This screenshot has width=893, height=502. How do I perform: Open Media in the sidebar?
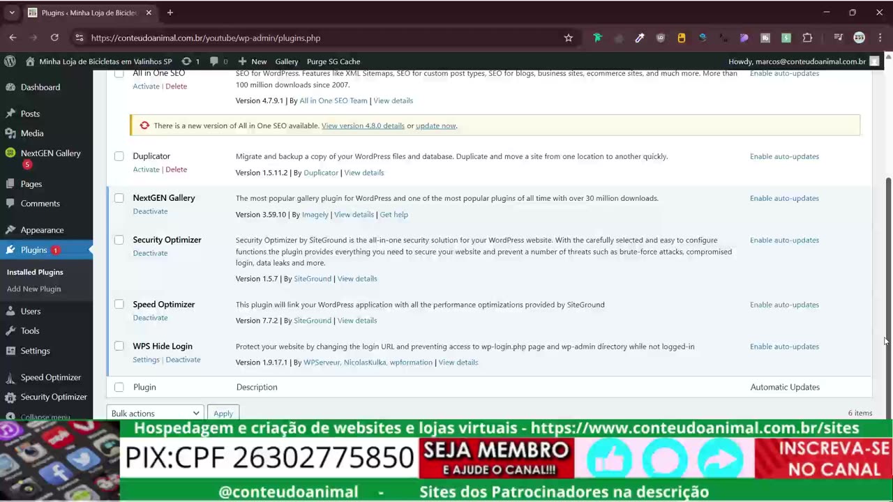coord(32,133)
